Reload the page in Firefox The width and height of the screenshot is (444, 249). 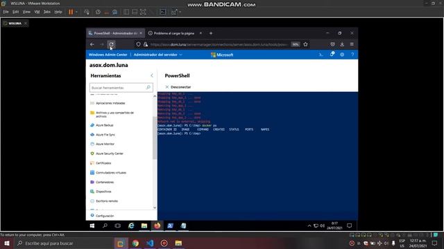tap(112, 44)
